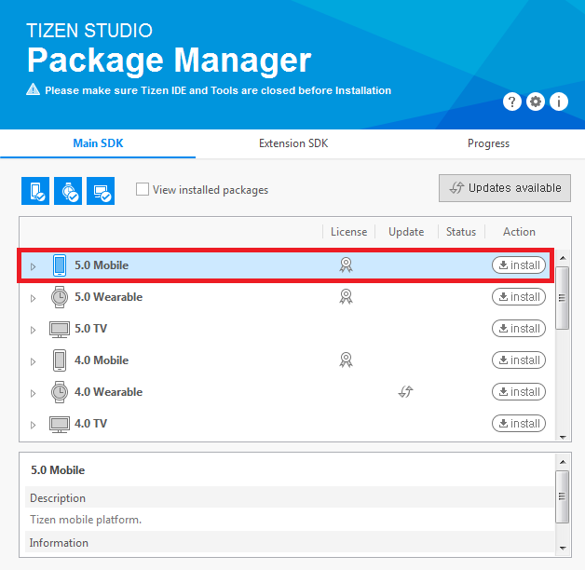Expand the 5.0 TV tree node
Screen dimensions: 585x570
(34, 330)
